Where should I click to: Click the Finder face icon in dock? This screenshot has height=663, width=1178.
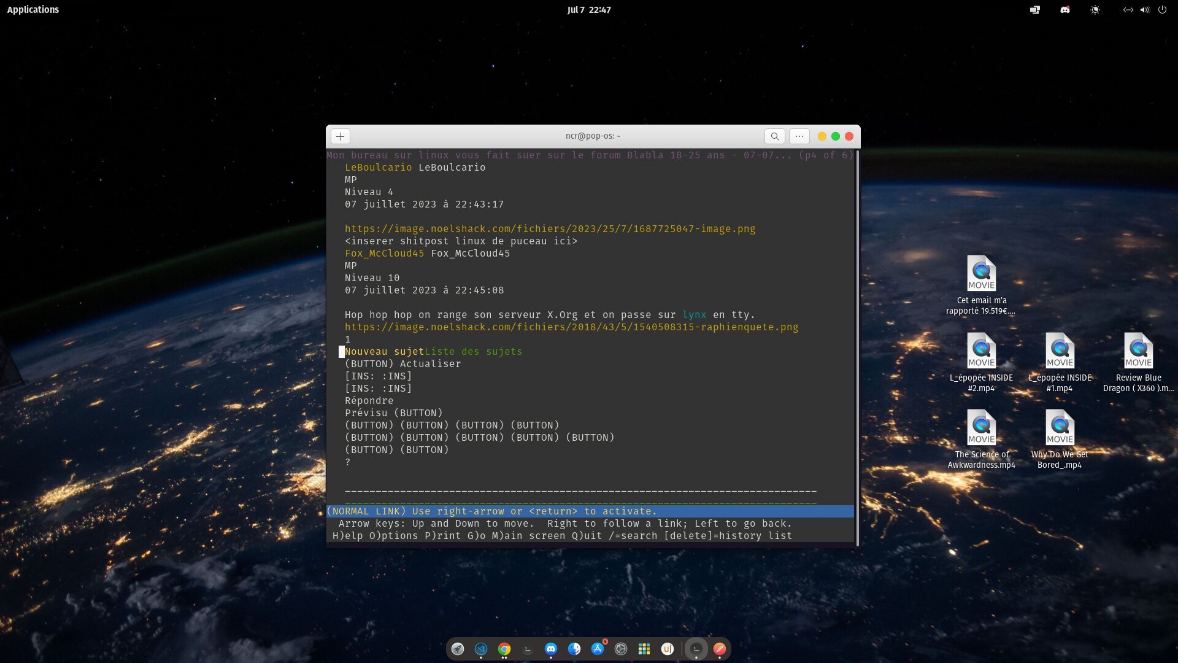tap(574, 649)
